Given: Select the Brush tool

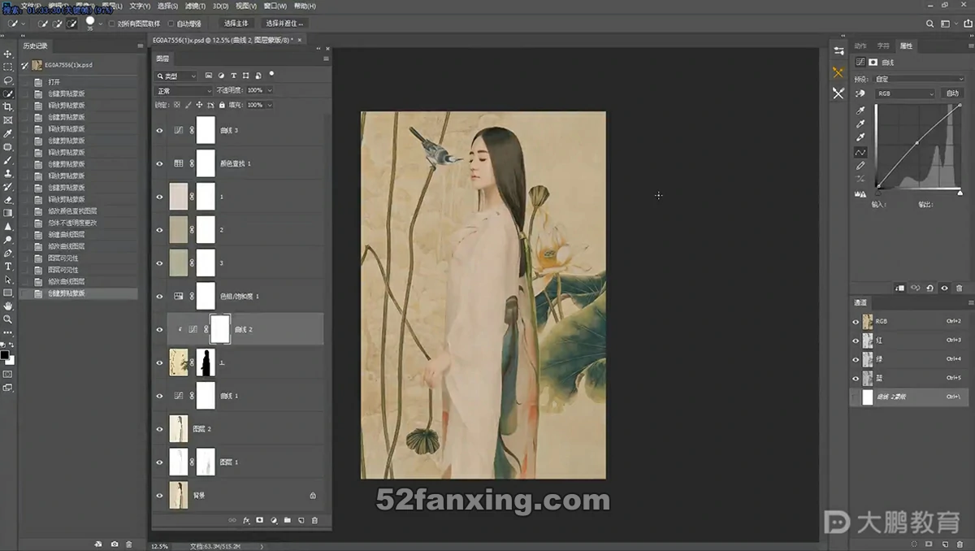Looking at the screenshot, I should (8, 160).
